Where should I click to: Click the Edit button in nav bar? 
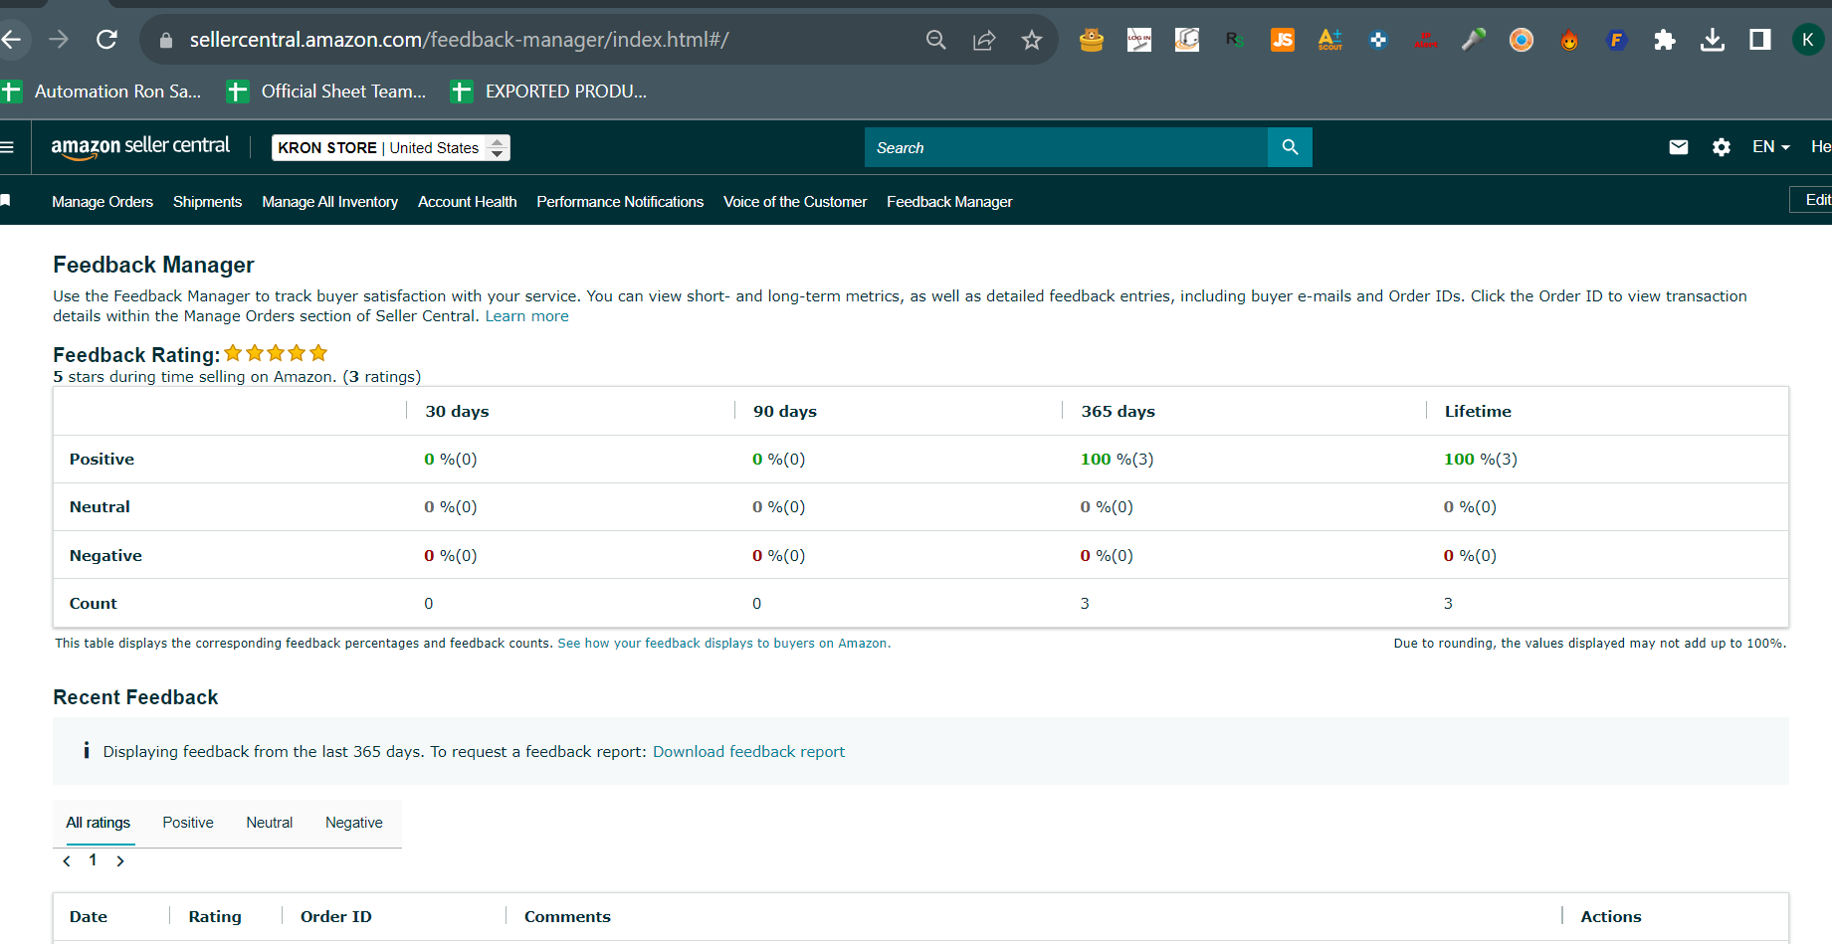pos(1811,200)
